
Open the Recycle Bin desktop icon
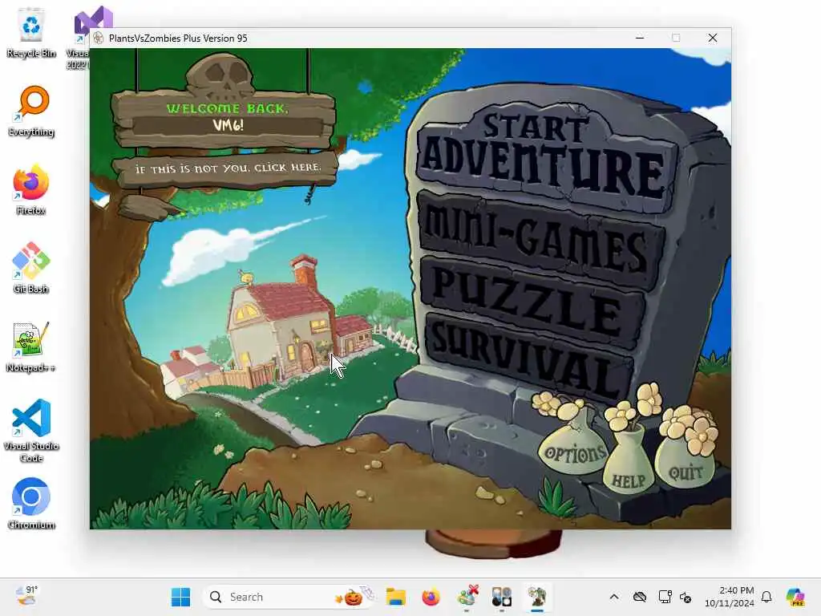tap(31, 34)
